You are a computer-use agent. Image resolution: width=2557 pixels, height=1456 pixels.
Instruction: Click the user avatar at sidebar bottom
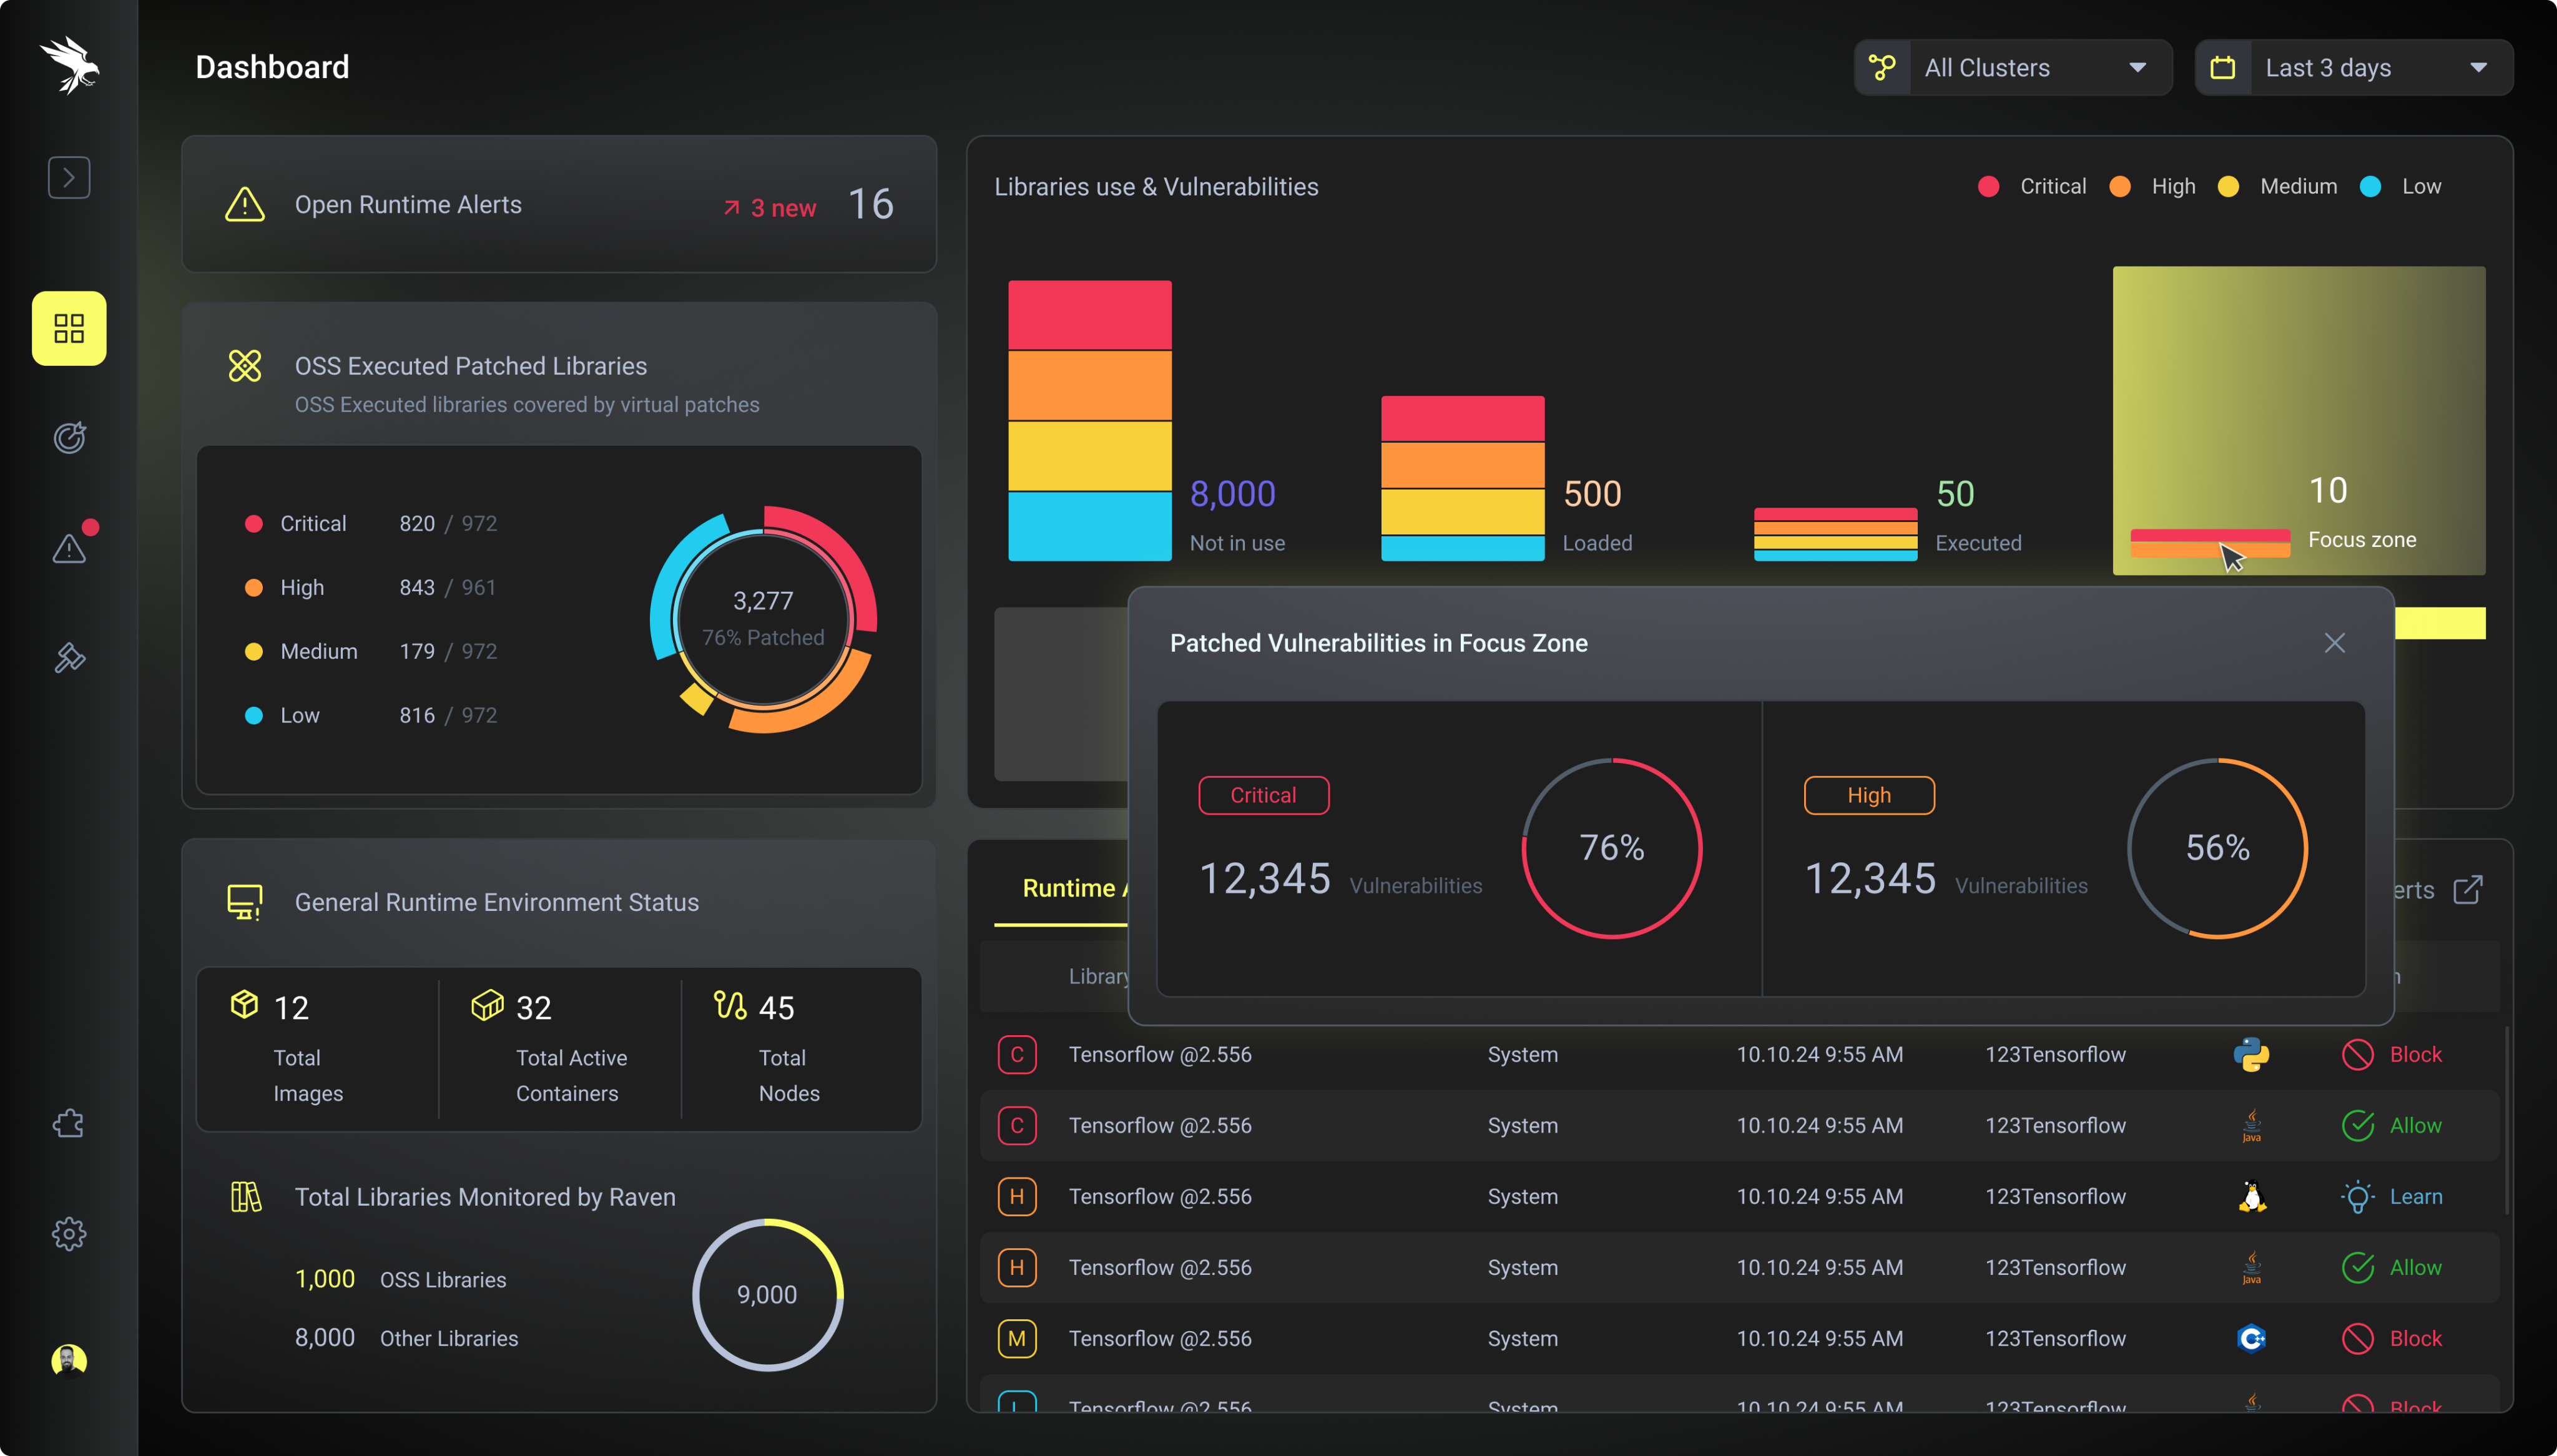click(x=69, y=1361)
